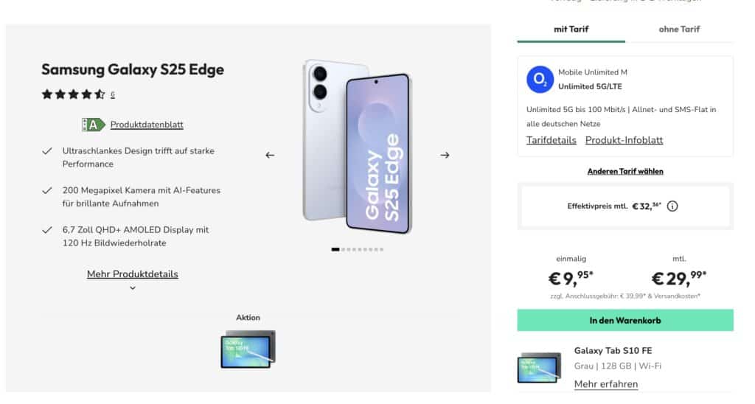The width and height of the screenshot is (755, 404).
Task: Expand Mehr Produktdetails
Action: pos(133,274)
